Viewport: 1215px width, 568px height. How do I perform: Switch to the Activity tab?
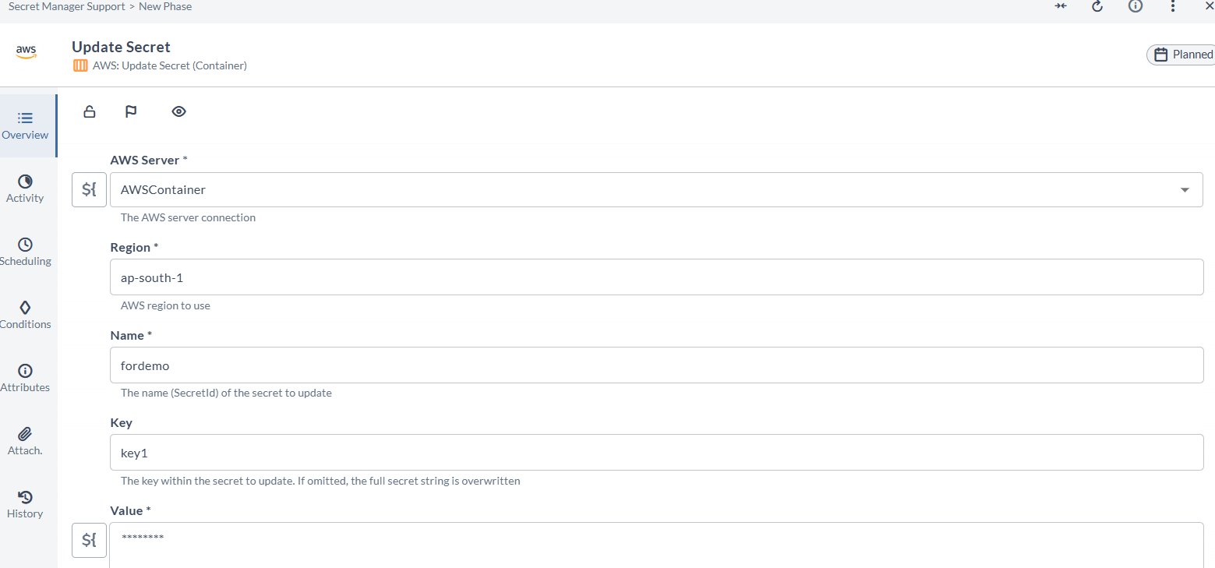(x=25, y=189)
